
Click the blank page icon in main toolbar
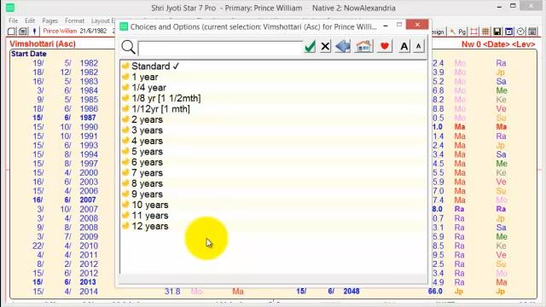(x=11, y=32)
